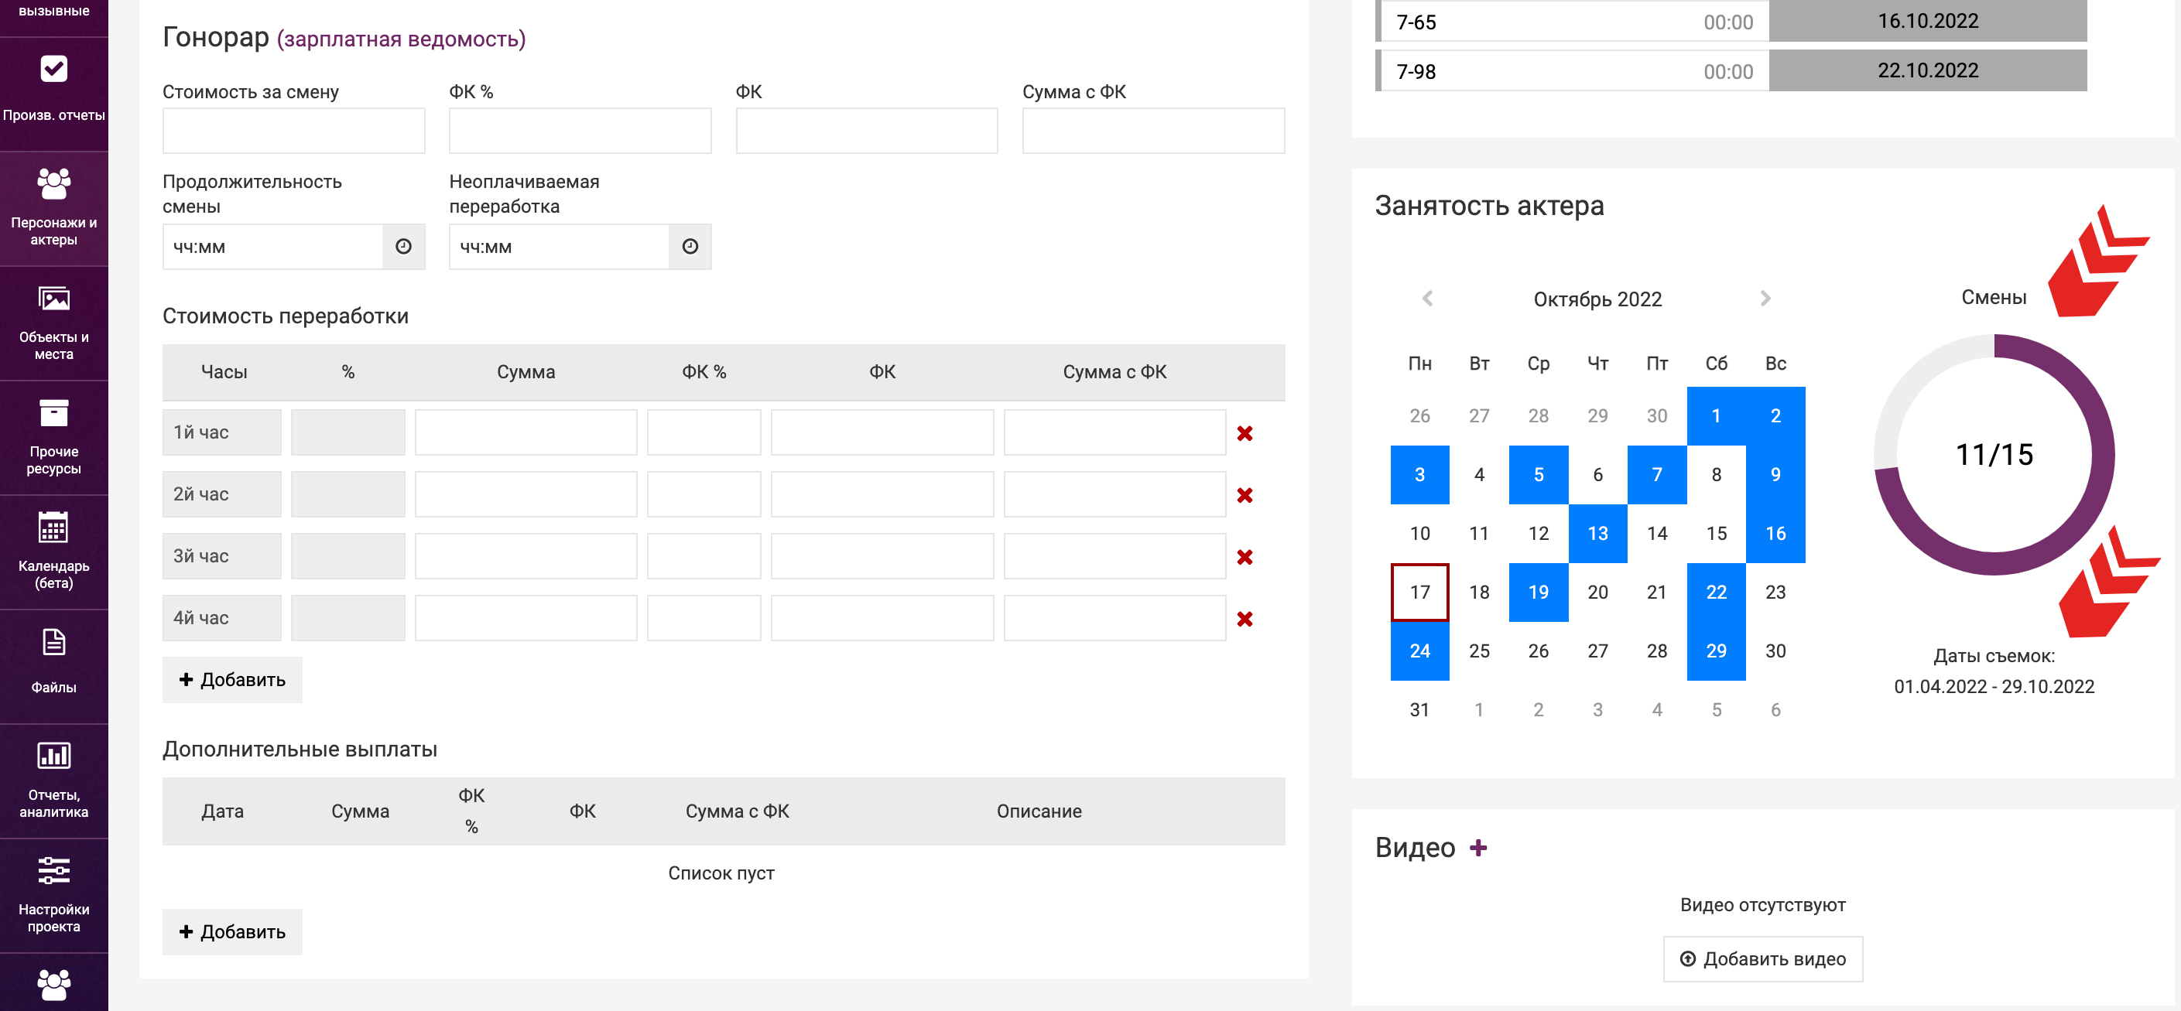Viewport: 2181px width, 1011px height.
Task: Click the Часы column header
Action: tap(224, 371)
